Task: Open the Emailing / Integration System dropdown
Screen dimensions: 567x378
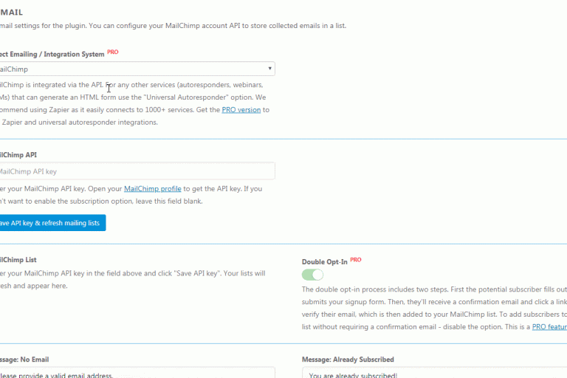Action: [x=137, y=69]
